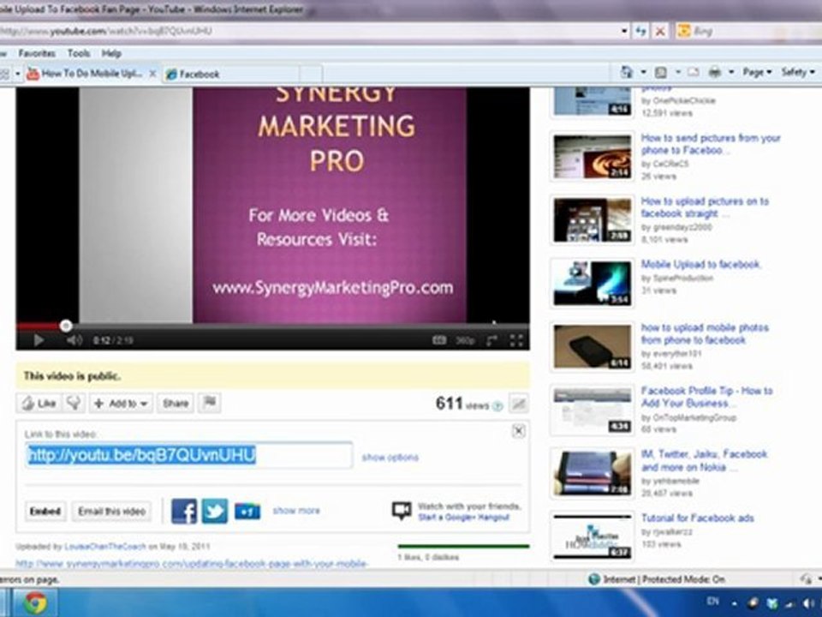This screenshot has width=822, height=617.
Task: Click the show options link
Action: click(x=390, y=458)
